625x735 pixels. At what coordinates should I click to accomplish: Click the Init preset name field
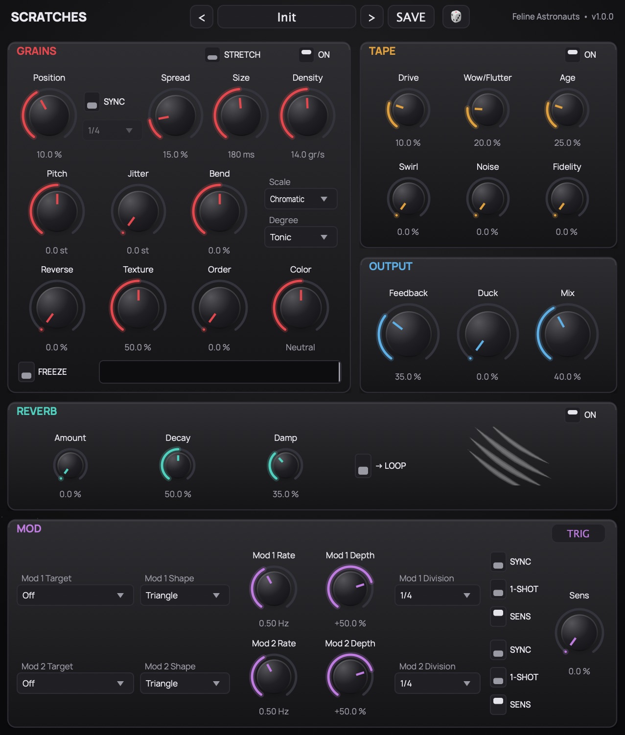coord(286,17)
